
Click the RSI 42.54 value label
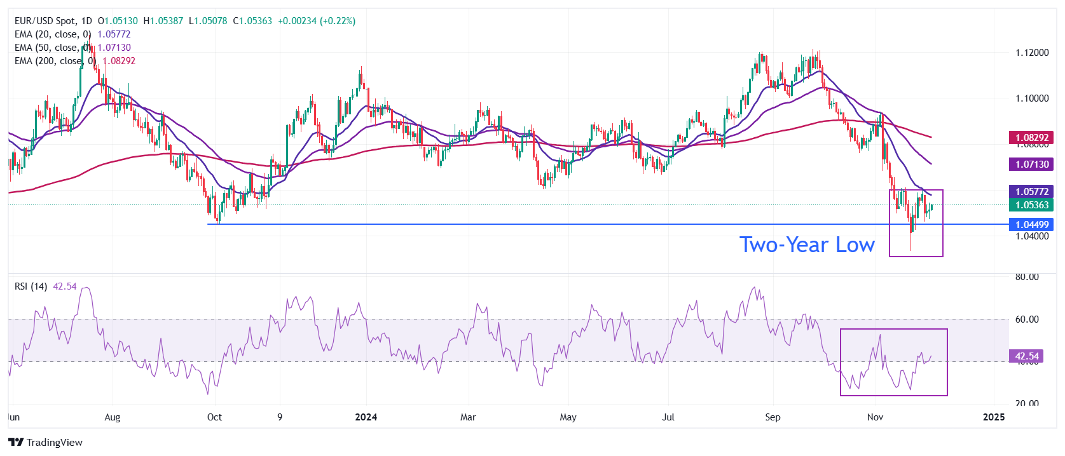[x=1026, y=356]
